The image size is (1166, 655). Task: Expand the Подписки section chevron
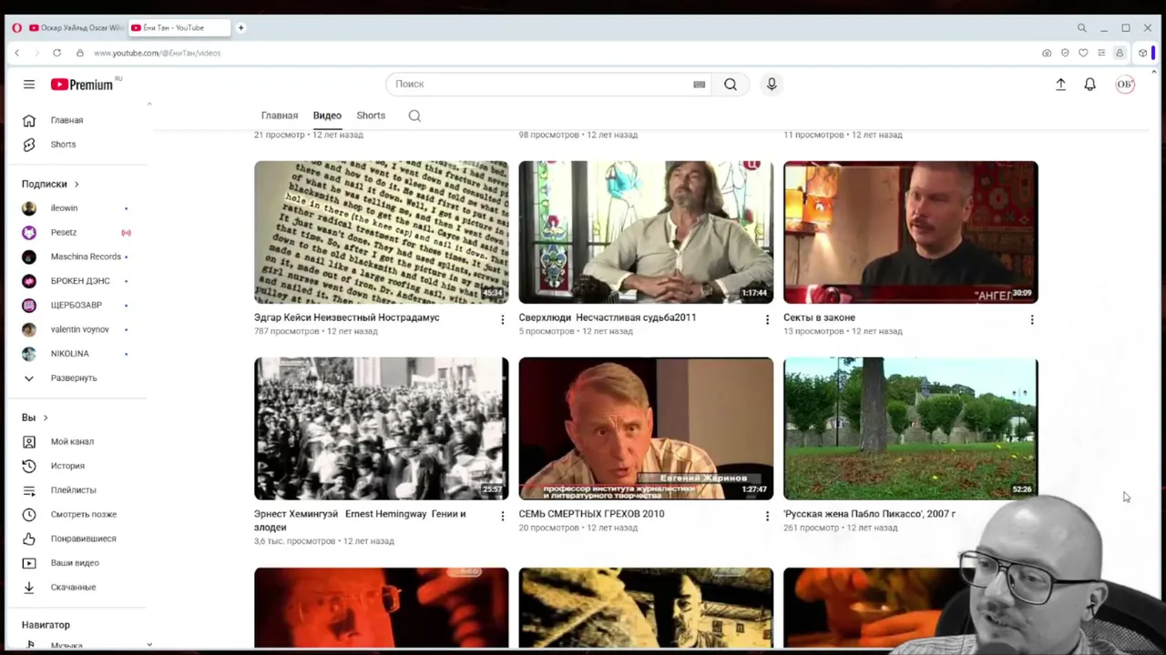(x=77, y=184)
